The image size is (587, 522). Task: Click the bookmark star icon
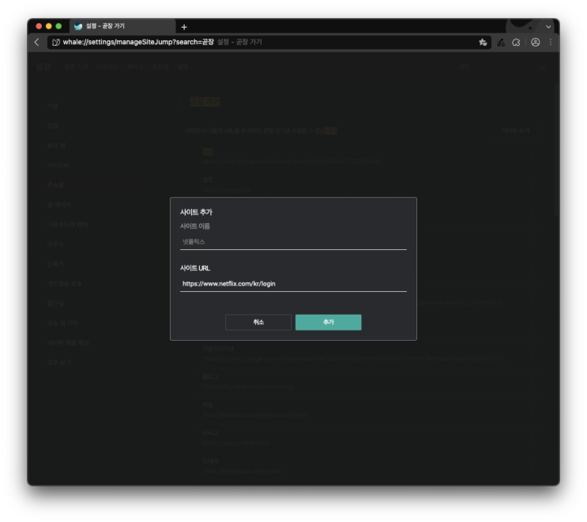click(x=483, y=43)
